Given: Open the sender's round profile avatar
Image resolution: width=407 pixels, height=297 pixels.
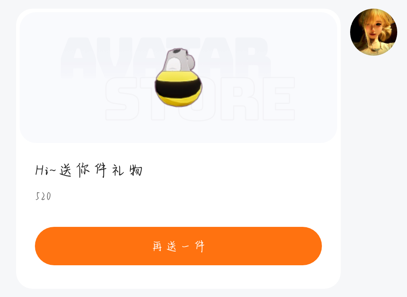Looking at the screenshot, I should pos(374,32).
